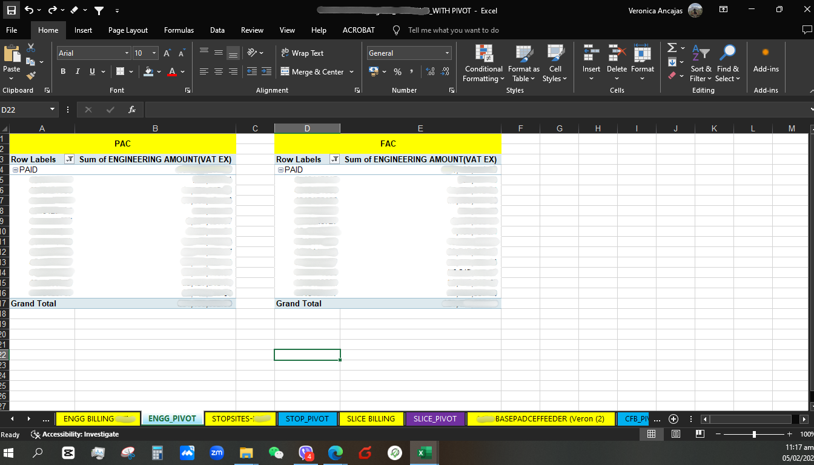Screen dimensions: 814x465
Task: Open the FAC Row Labels filter dropdown
Action: point(334,159)
